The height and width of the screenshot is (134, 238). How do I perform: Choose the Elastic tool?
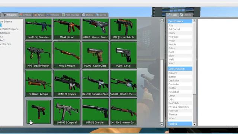pos(180,33)
